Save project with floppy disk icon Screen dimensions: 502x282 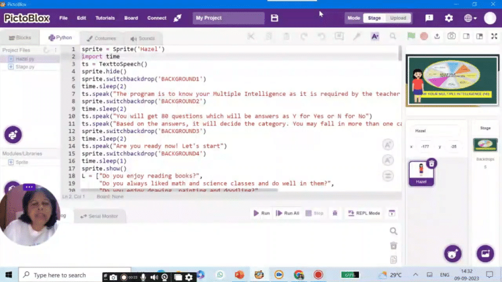tap(275, 18)
